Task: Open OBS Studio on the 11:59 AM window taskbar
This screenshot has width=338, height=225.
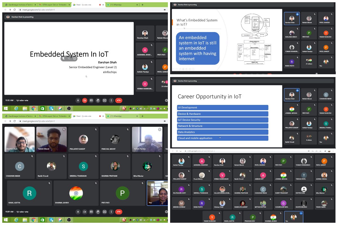Action: (x=69, y=220)
